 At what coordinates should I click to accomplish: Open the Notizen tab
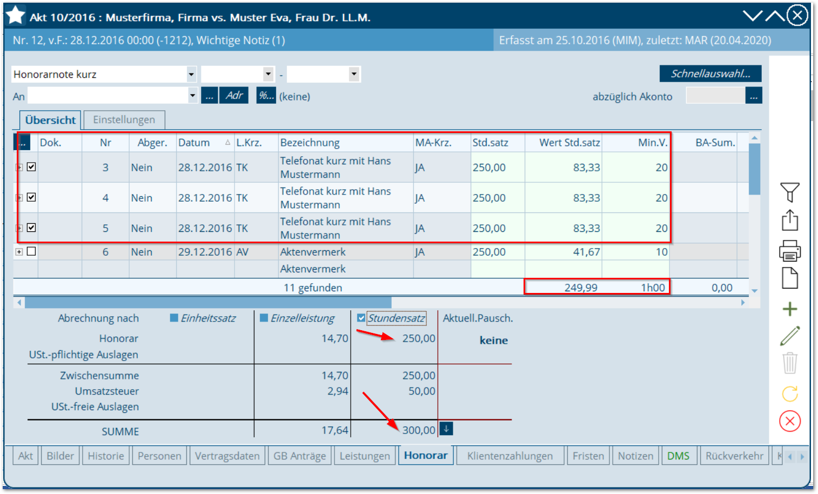tap(635, 456)
